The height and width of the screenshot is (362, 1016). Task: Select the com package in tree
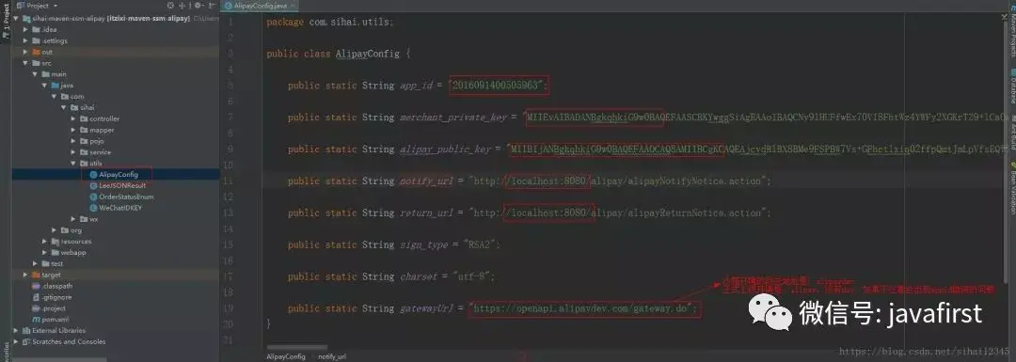[x=77, y=97]
